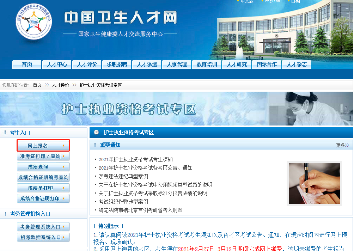Open 准考证打印/查询 button
354x251 pixels.
pos(43,156)
